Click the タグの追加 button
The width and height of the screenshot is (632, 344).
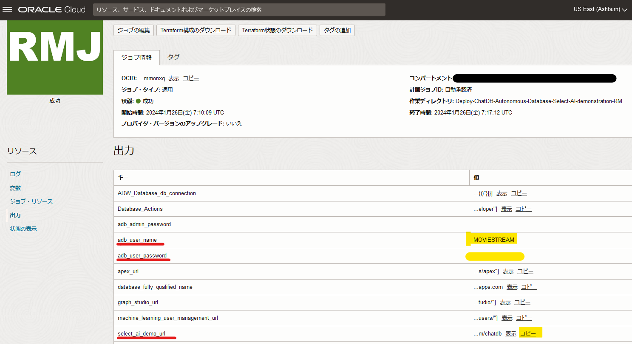coord(337,30)
